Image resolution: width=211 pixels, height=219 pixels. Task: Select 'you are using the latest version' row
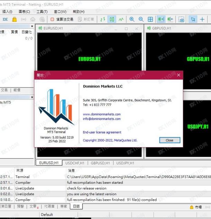click(x=105, y=194)
